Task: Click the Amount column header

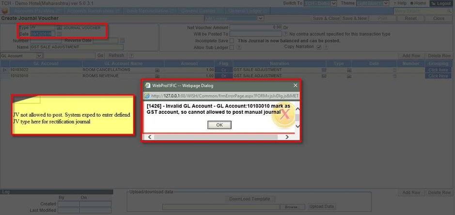Action: pyautogui.click(x=189, y=63)
